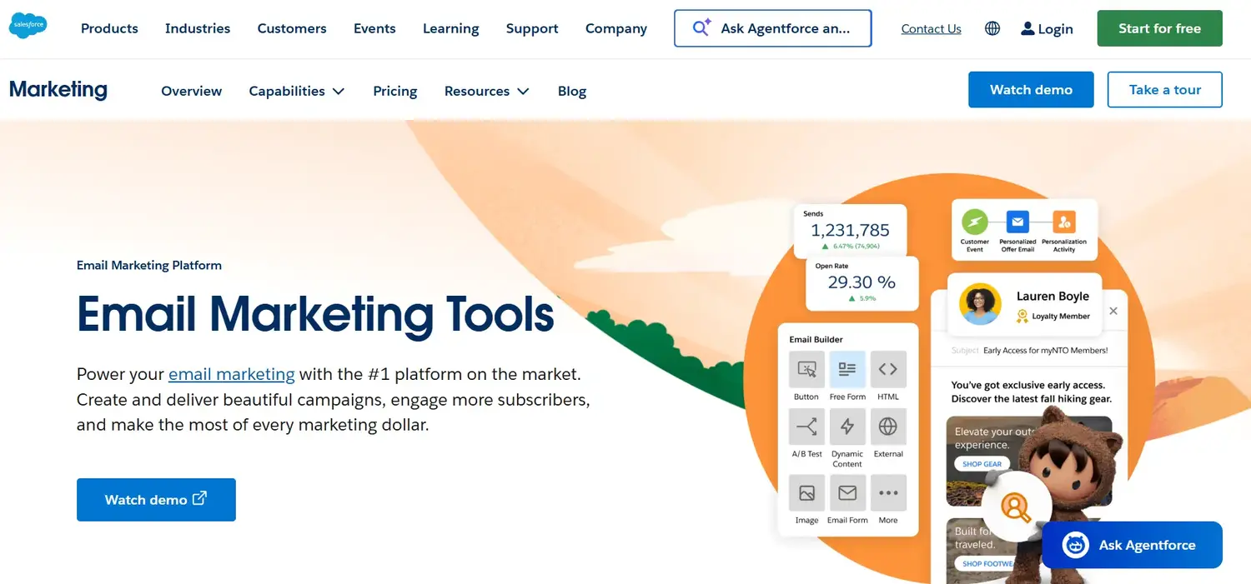1251x584 pixels.
Task: Follow the email marketing text link
Action: (232, 374)
